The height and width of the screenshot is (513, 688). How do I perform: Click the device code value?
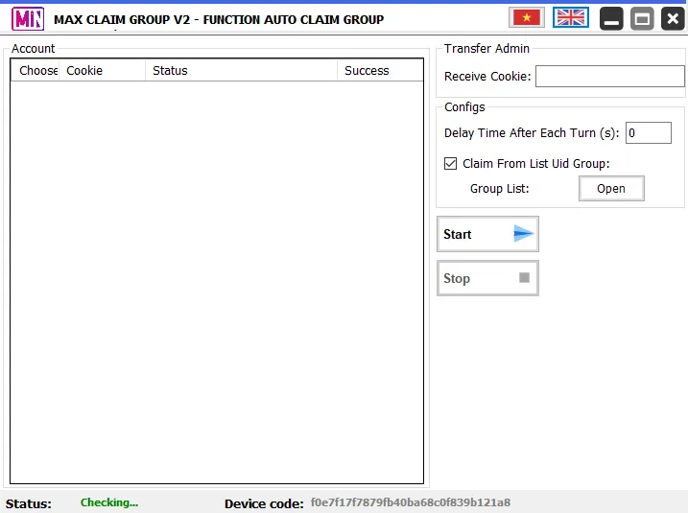pos(410,502)
